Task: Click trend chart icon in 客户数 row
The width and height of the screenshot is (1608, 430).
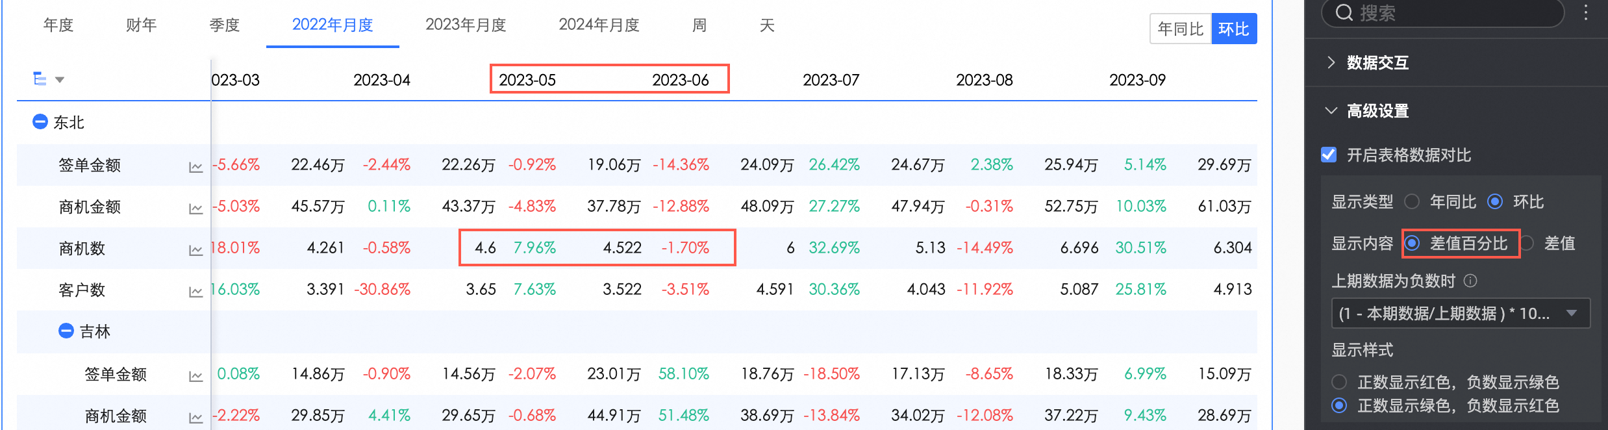Action: click(x=195, y=292)
